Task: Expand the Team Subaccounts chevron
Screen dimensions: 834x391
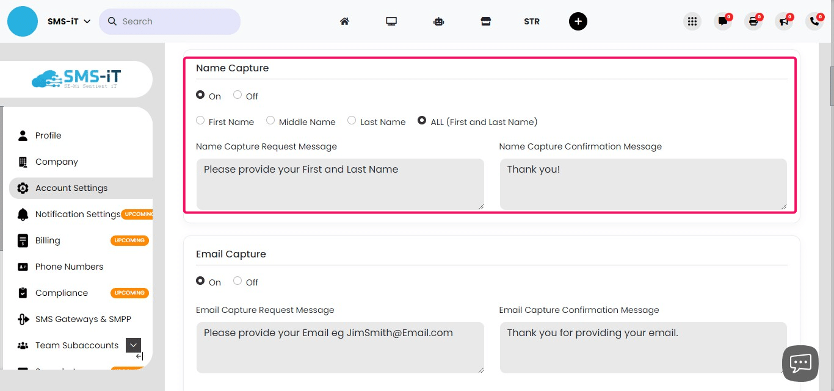Action: click(x=133, y=345)
